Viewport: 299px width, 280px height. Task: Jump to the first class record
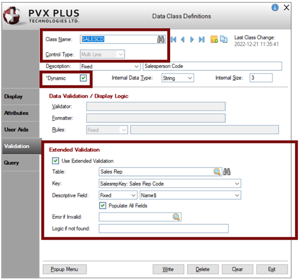tap(173, 39)
